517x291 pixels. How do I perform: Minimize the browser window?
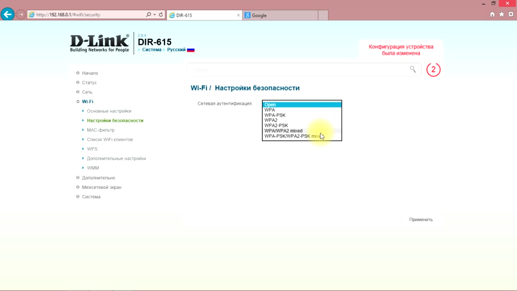tap(484, 3)
